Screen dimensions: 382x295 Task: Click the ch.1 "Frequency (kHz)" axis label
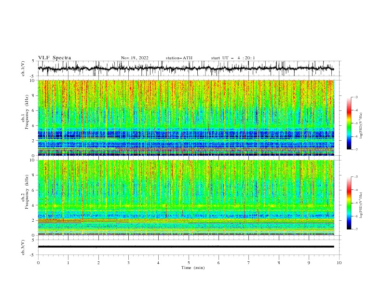click(27, 112)
